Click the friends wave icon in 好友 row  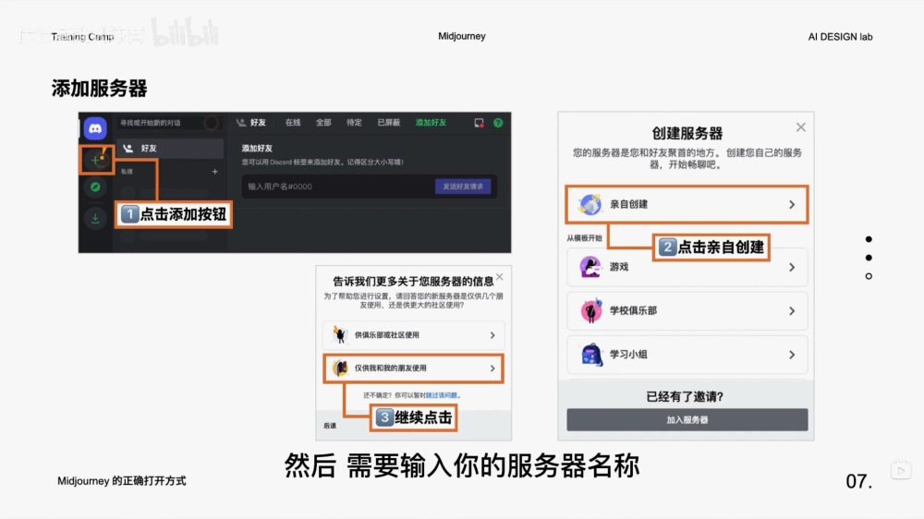128,149
